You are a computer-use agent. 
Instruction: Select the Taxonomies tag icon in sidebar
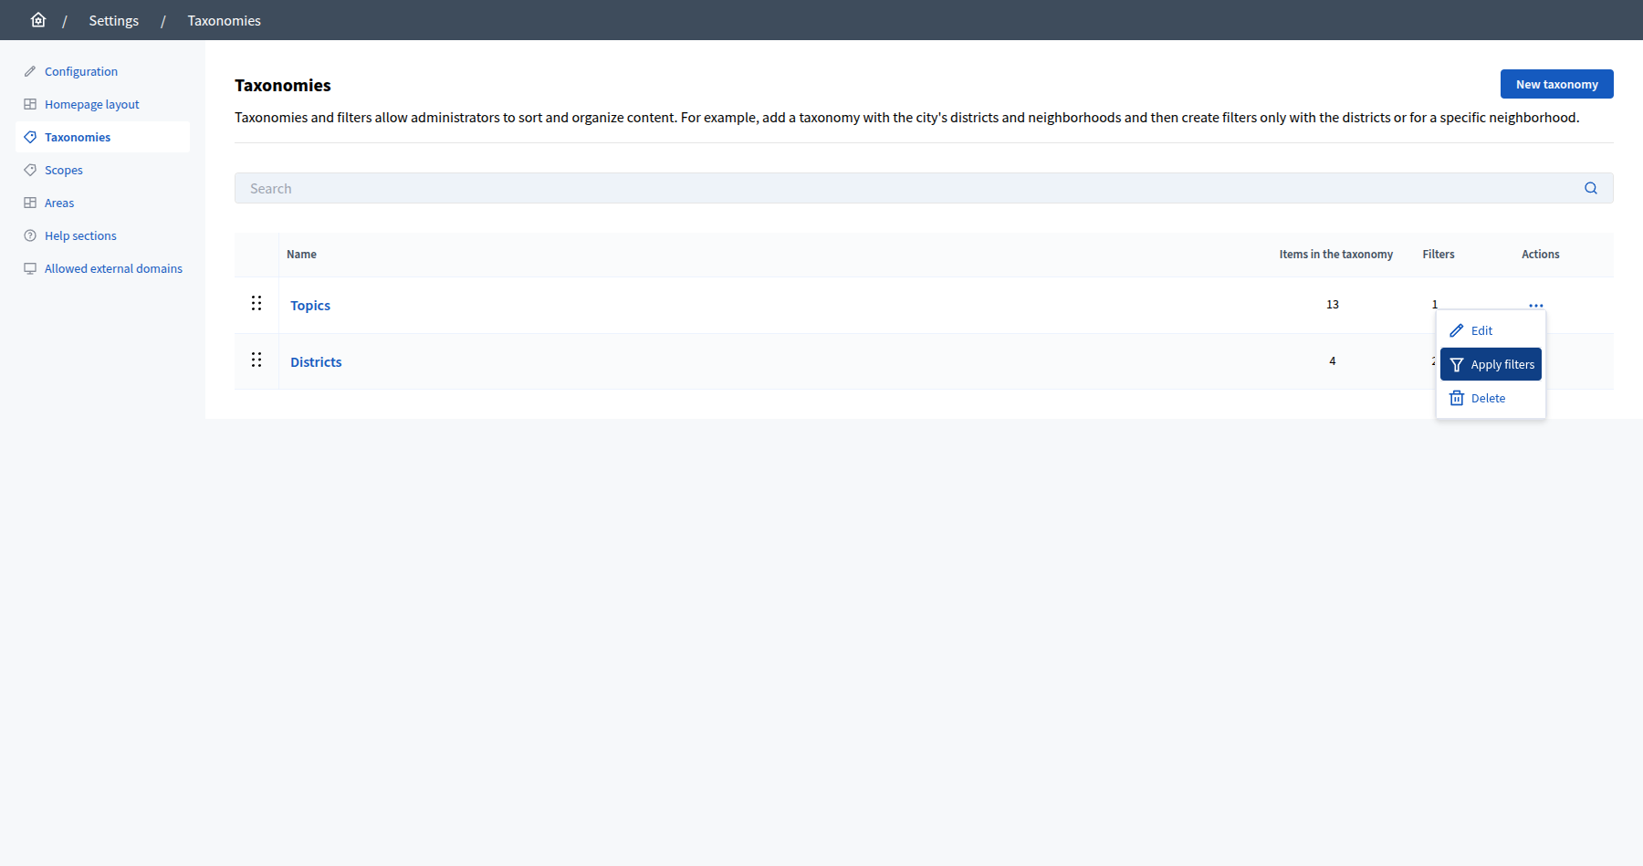tap(30, 136)
